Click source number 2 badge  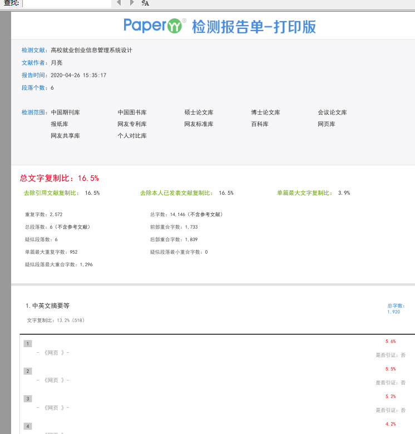point(28,371)
